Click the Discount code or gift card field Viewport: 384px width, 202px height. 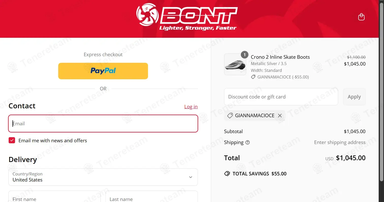[x=281, y=97]
